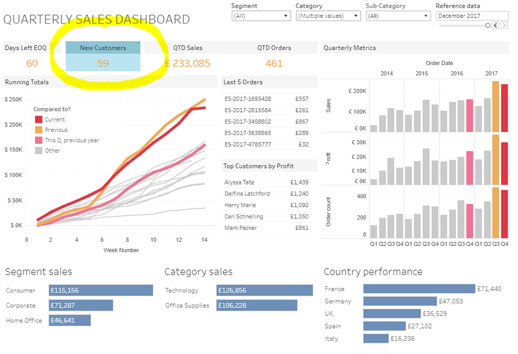Viewport: 518px width, 354px height.
Task: Open the Category filter dropdown
Action: coord(327,16)
